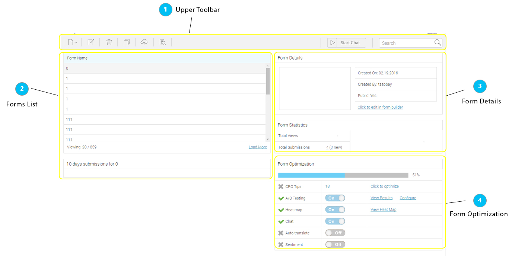Open the 0 new submissions link
Viewport: 512px width, 256px height.
(x=332, y=147)
